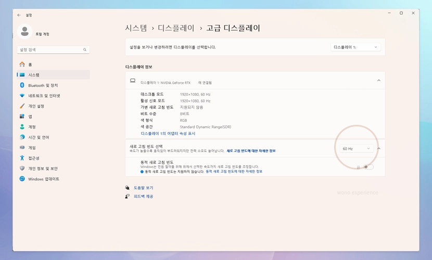Click the help (도움말 보기) icon

(128, 188)
